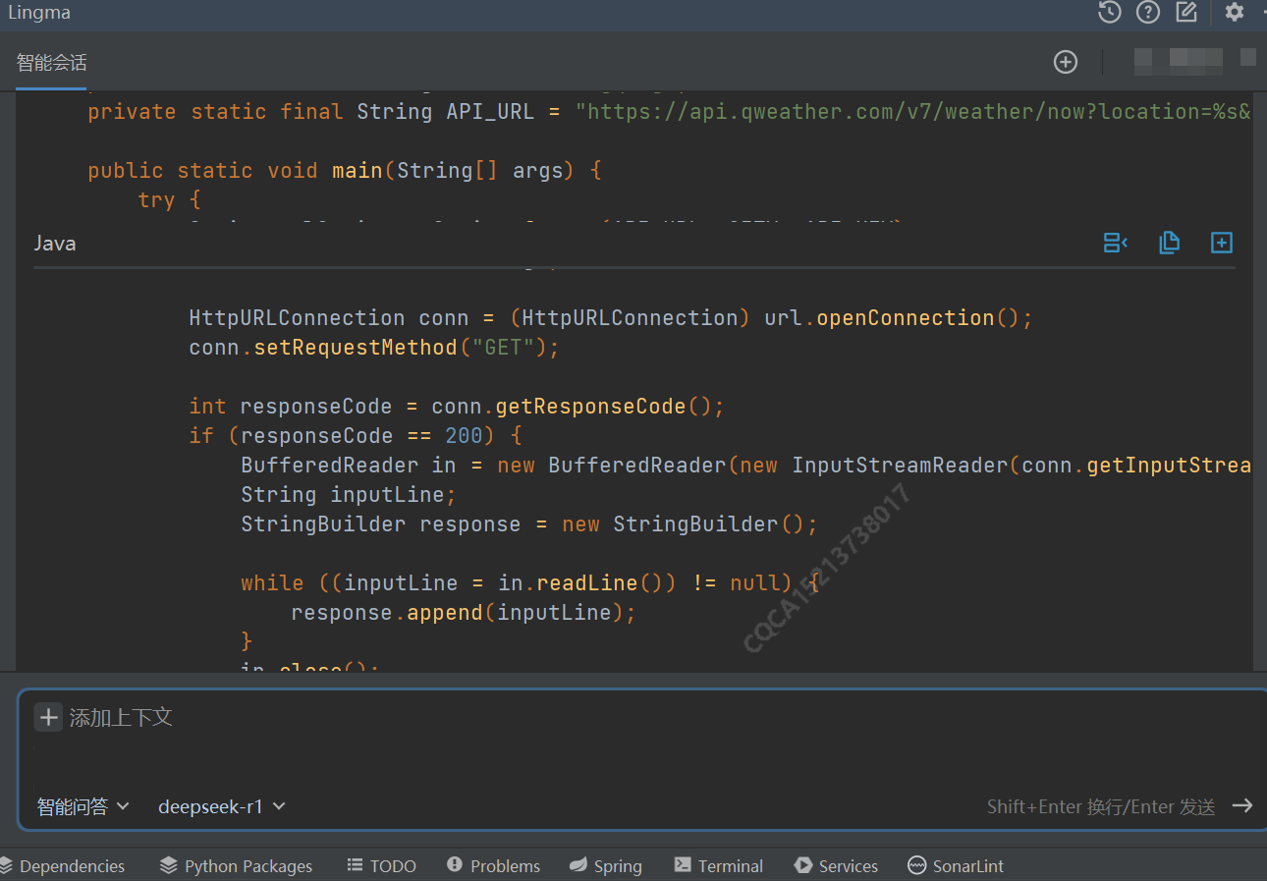Click the feedback edit icon in header
The height and width of the screenshot is (881, 1267).
click(1186, 12)
